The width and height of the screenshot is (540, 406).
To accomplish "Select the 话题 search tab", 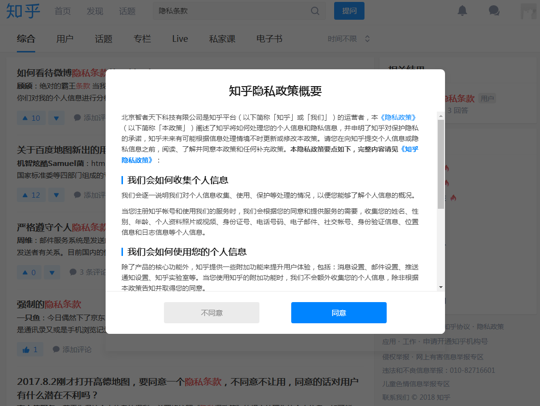I will coord(104,39).
